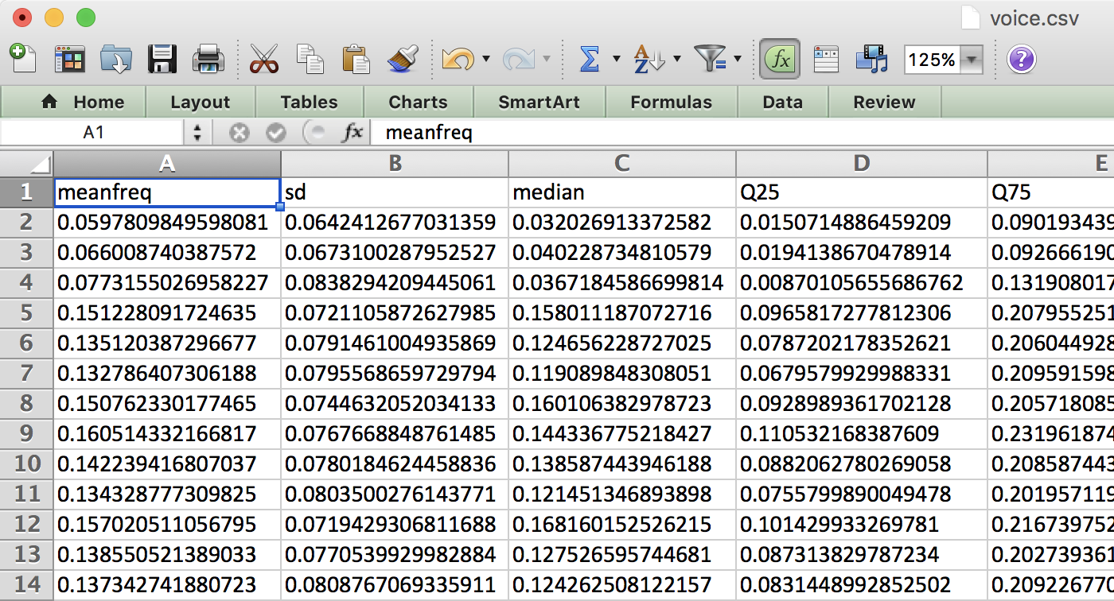Screen dimensions: 1114x601
Task: Switch to the Formulas tab
Action: pos(671,103)
